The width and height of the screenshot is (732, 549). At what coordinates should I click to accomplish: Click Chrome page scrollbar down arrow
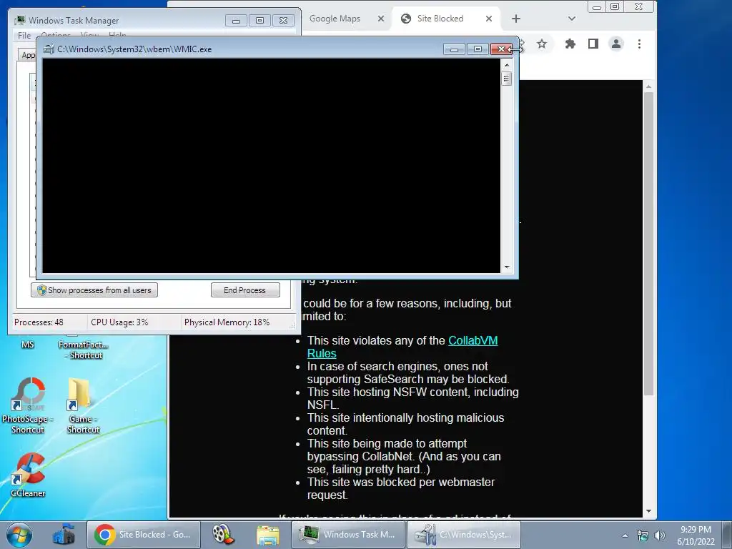coord(648,511)
